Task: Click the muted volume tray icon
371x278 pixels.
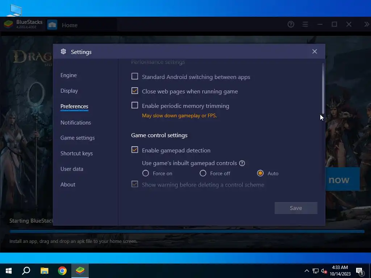Action: coord(324,271)
